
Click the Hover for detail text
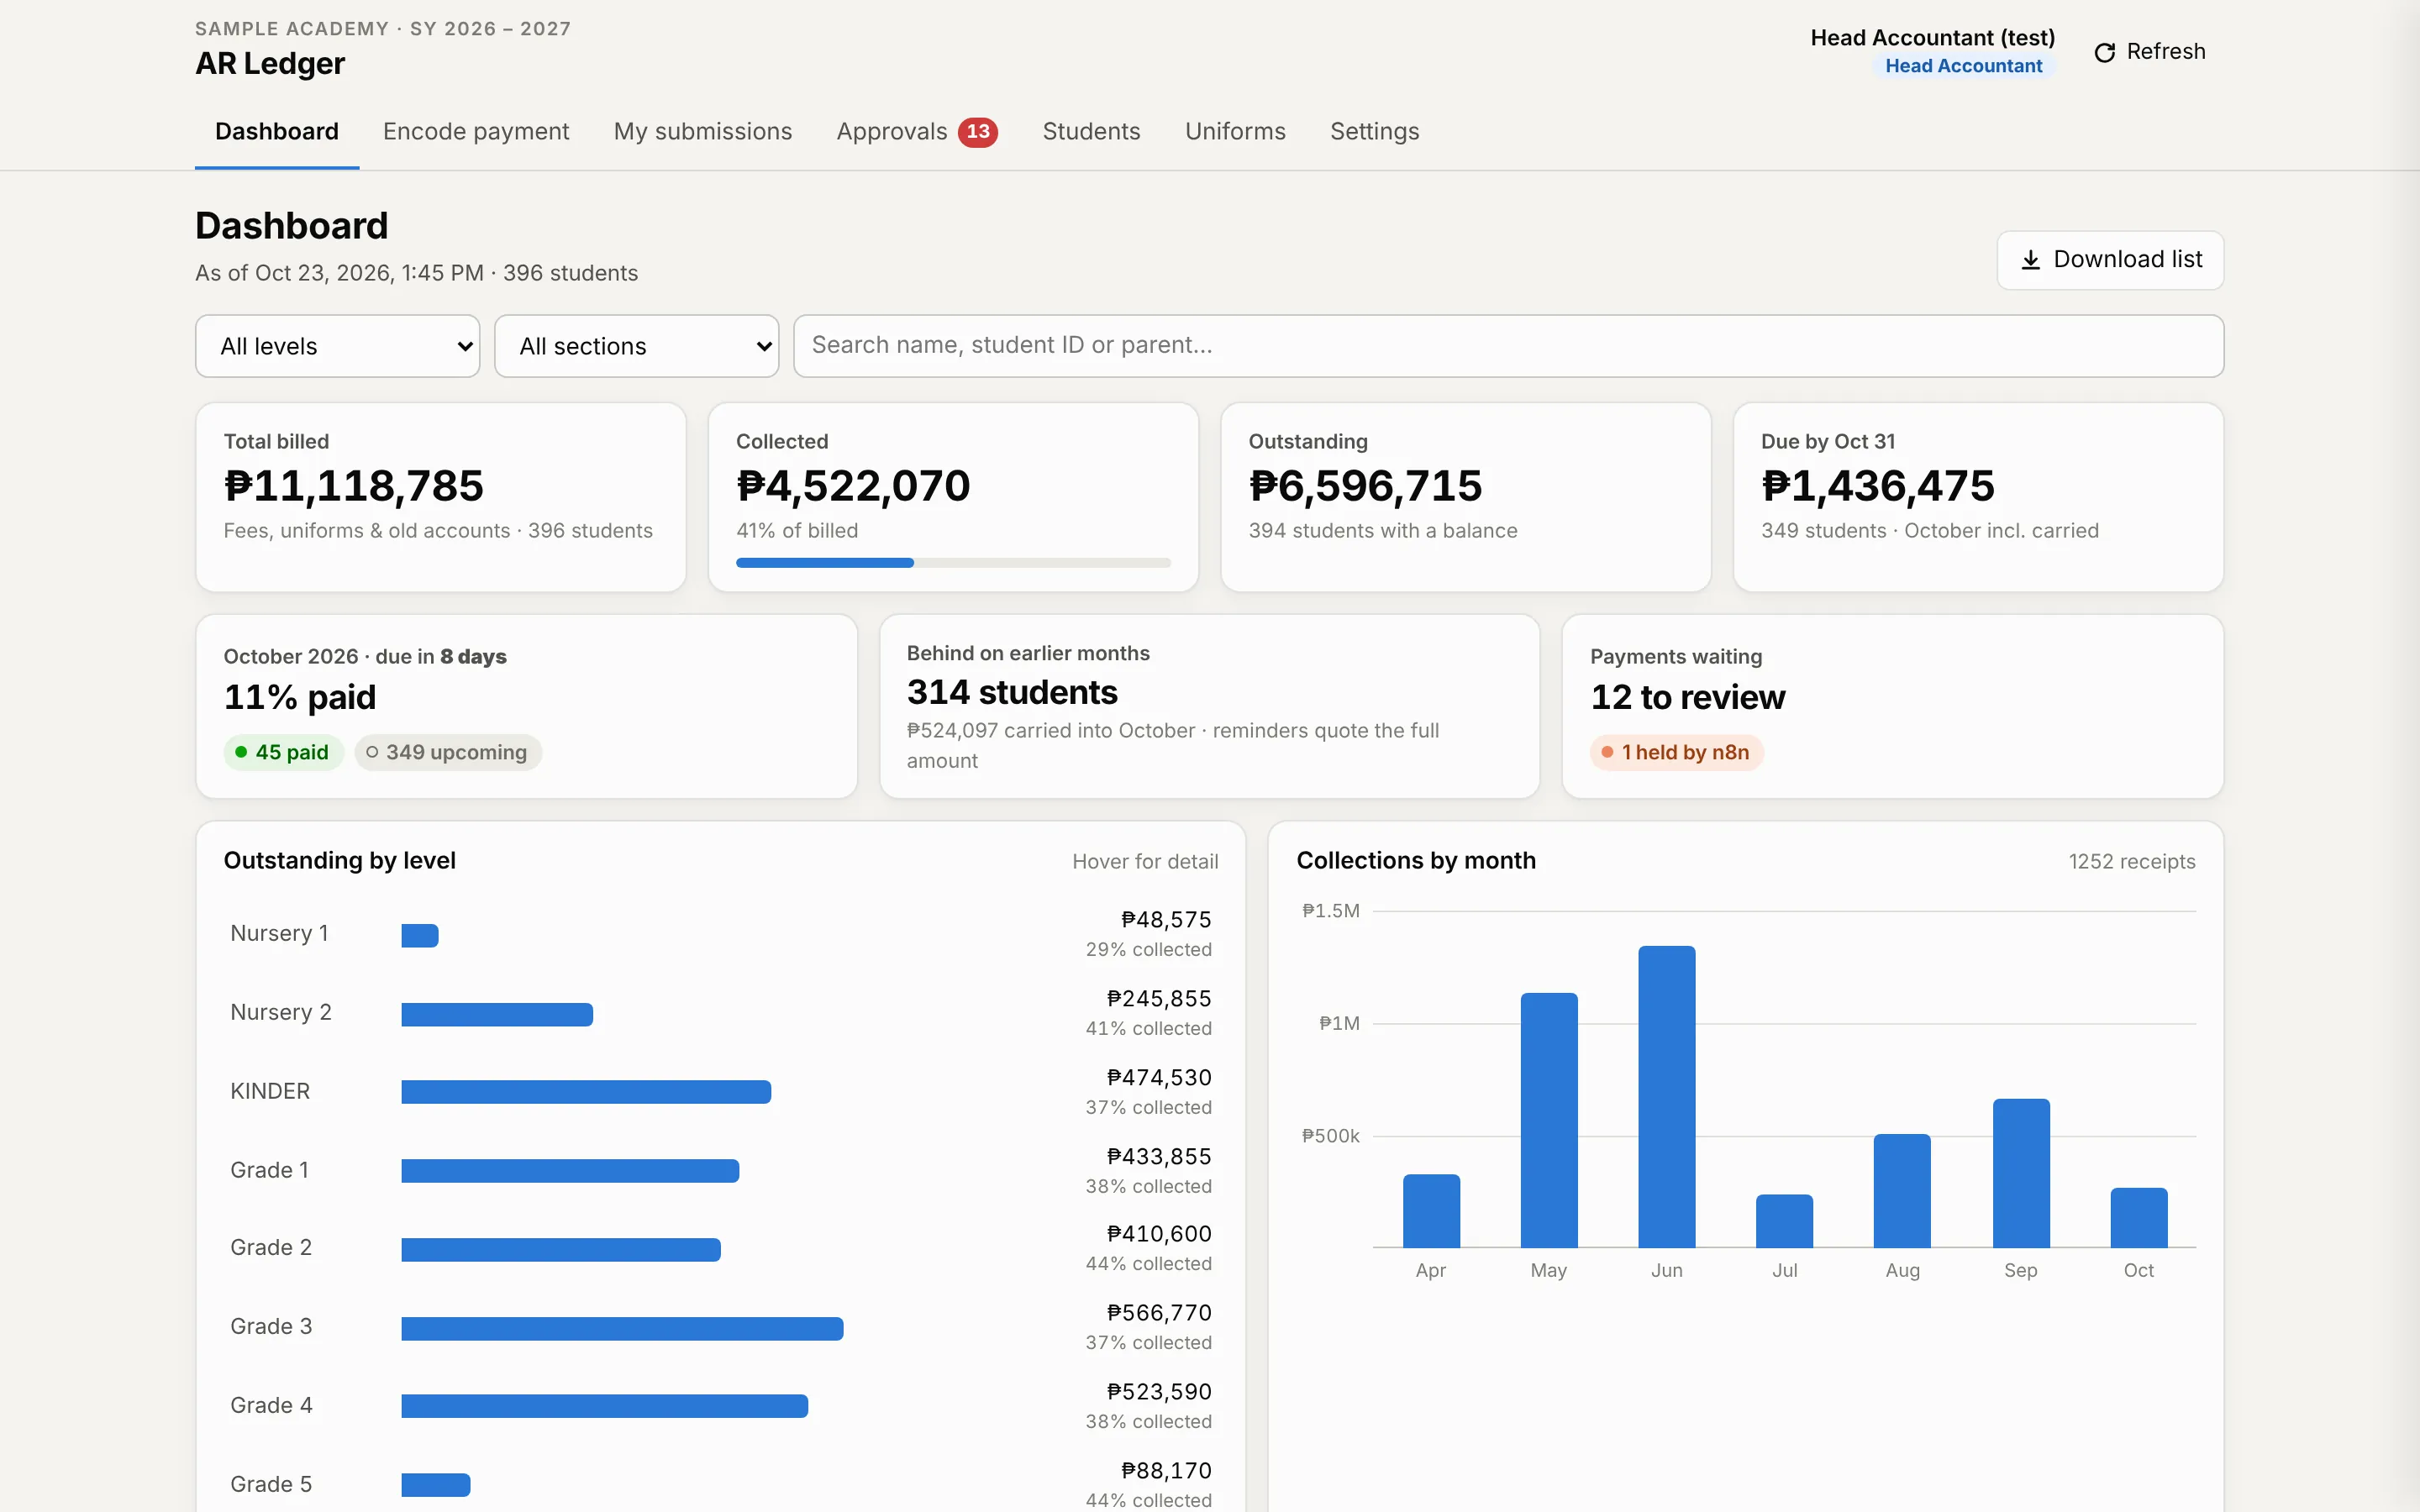coord(1145,862)
